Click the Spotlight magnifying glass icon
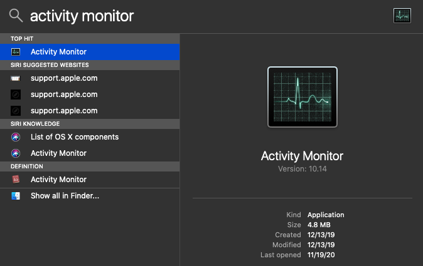Image resolution: width=423 pixels, height=266 pixels. point(16,15)
